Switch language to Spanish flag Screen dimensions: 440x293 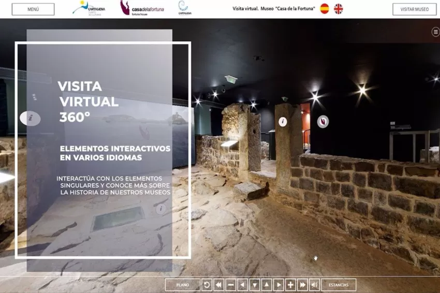pyautogui.click(x=325, y=9)
